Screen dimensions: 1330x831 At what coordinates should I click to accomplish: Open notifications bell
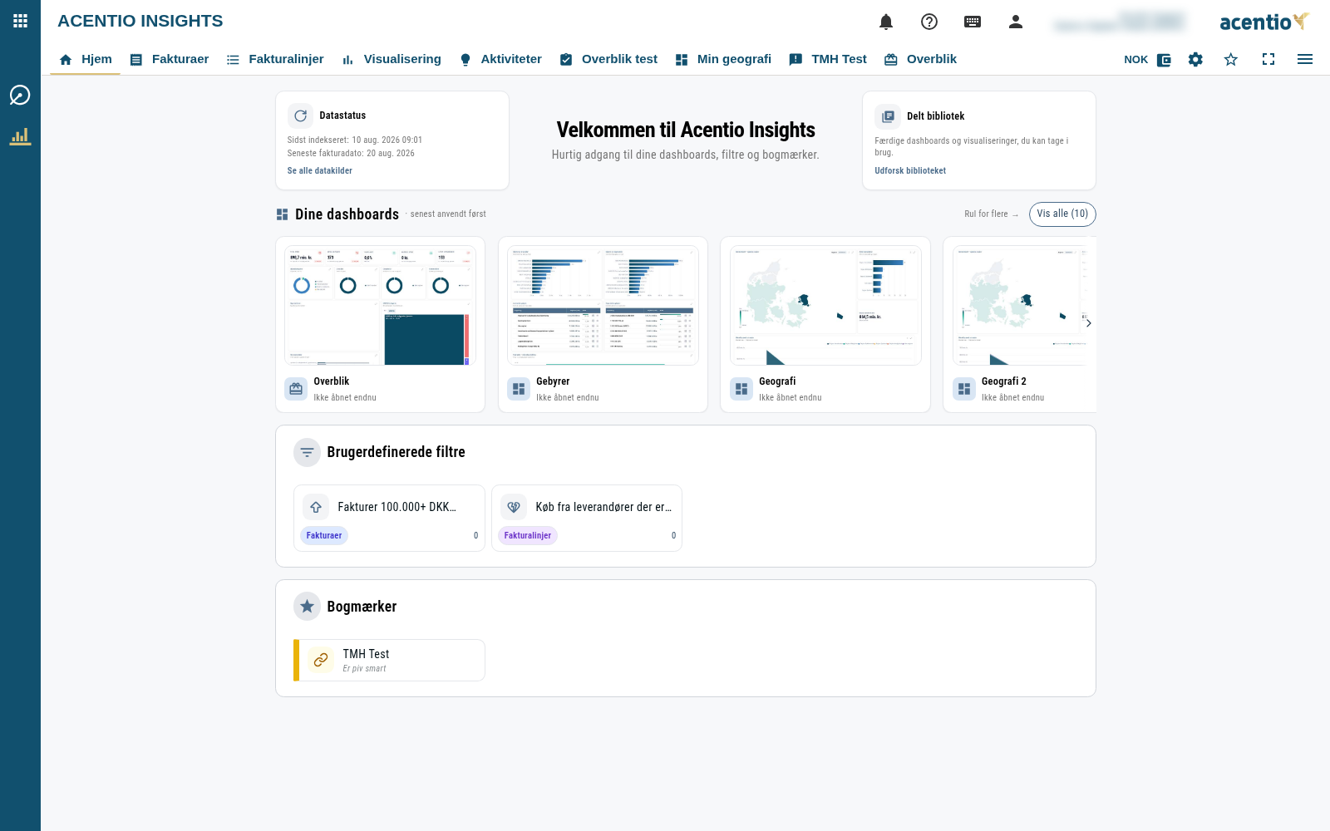886,22
